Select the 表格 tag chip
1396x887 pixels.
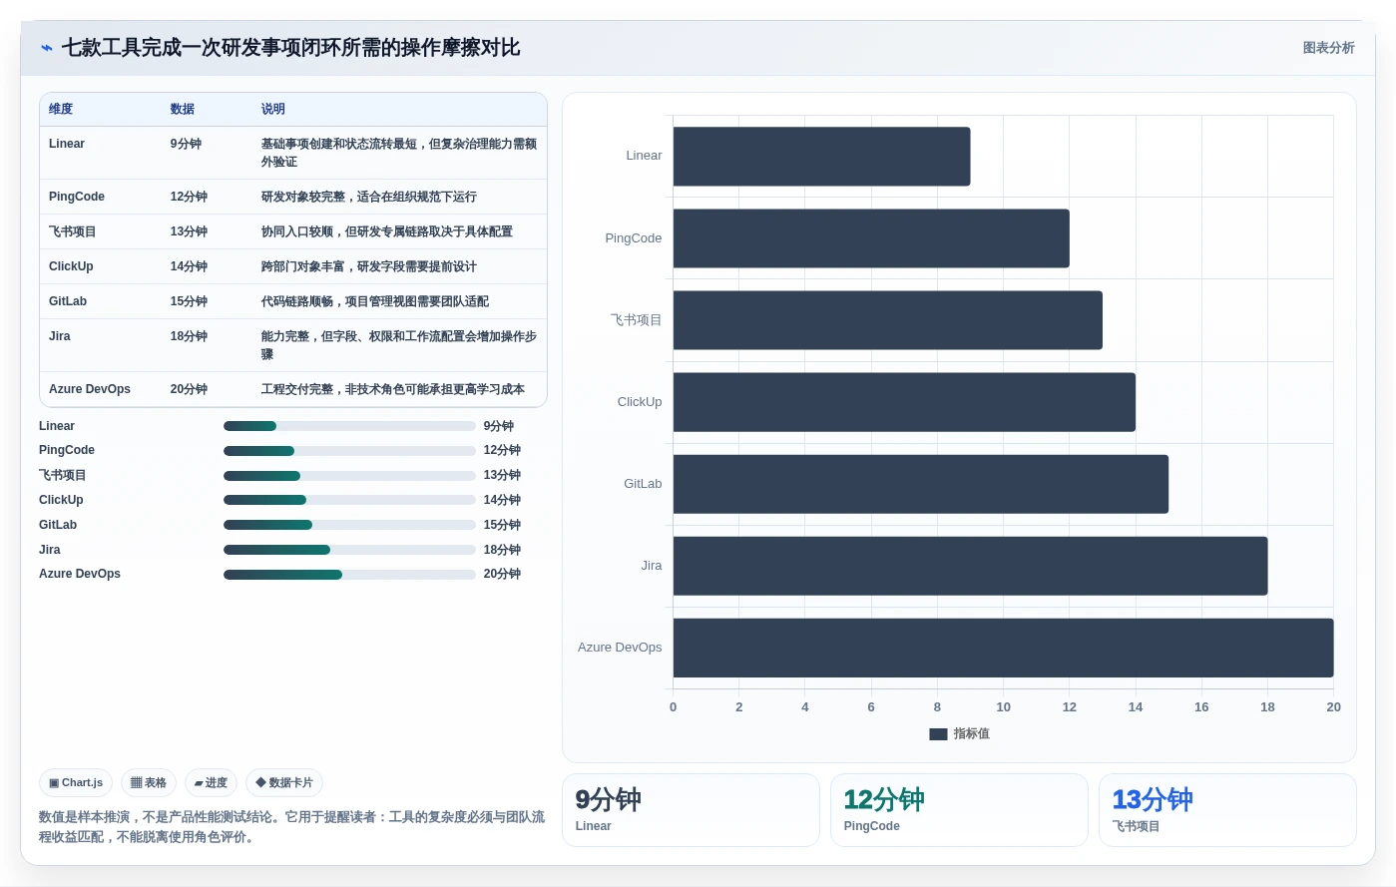coord(149,783)
